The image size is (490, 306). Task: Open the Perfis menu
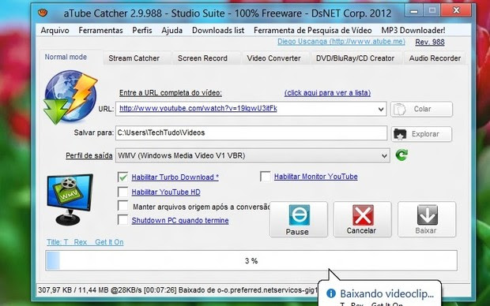[x=142, y=30]
